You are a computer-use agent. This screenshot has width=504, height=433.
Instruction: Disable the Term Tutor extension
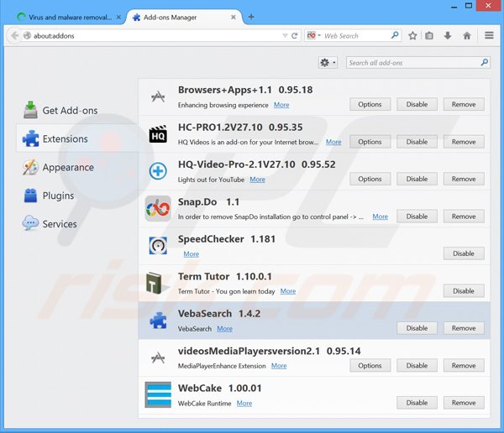click(464, 290)
